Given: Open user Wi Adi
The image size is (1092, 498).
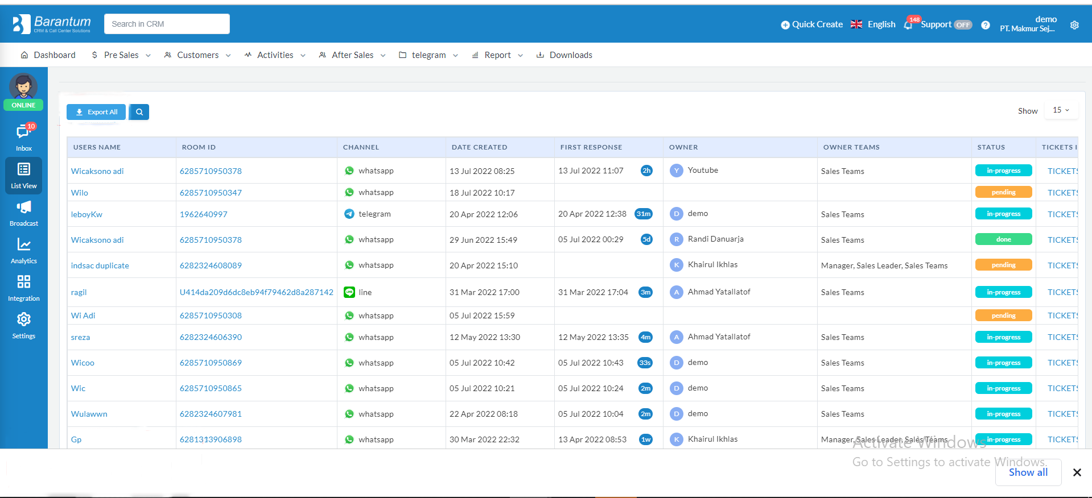Looking at the screenshot, I should [83, 316].
